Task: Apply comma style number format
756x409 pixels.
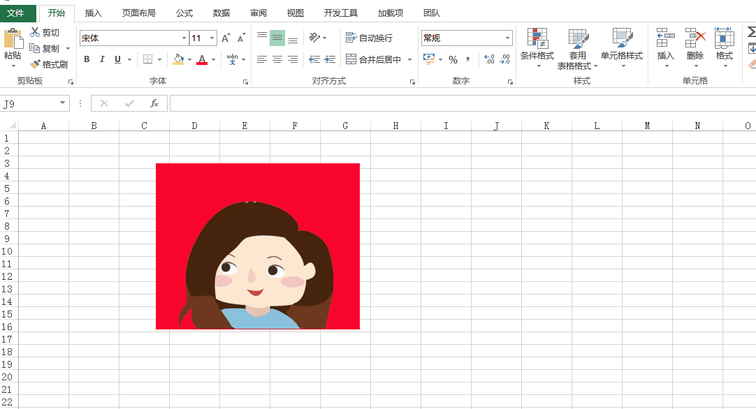Action: coord(467,59)
